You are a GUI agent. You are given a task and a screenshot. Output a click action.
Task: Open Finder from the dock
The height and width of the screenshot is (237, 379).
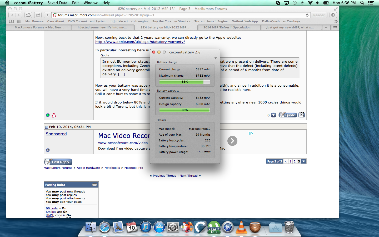tap(91, 227)
